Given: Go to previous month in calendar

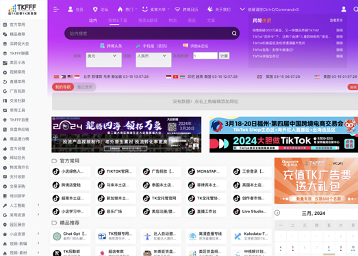Looking at the screenshot, I should pos(277,213).
